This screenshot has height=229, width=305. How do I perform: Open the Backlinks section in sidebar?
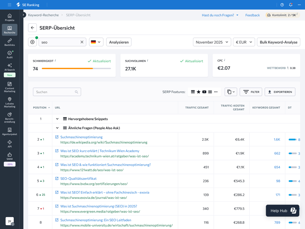coord(10,42)
